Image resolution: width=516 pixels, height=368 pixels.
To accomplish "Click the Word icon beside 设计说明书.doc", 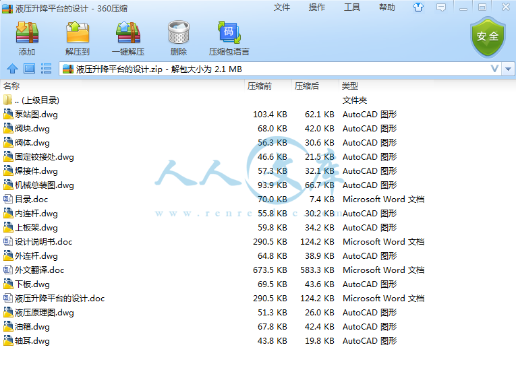I will tap(8, 241).
